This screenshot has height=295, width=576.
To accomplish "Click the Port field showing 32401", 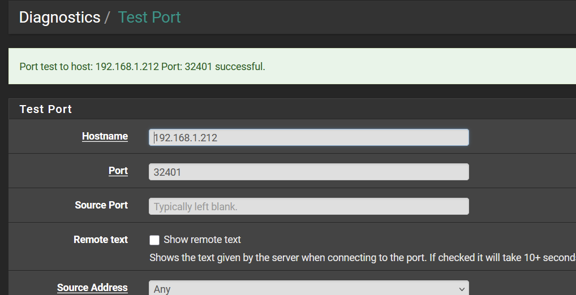I will click(308, 172).
